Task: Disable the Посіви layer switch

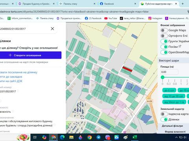Action: pyautogui.click(x=164, y=47)
